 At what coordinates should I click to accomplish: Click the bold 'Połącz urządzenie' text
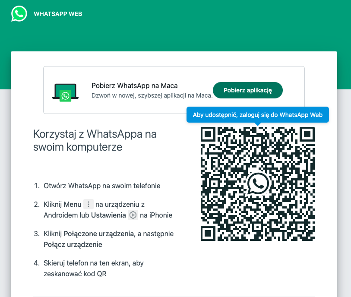[x=73, y=244]
